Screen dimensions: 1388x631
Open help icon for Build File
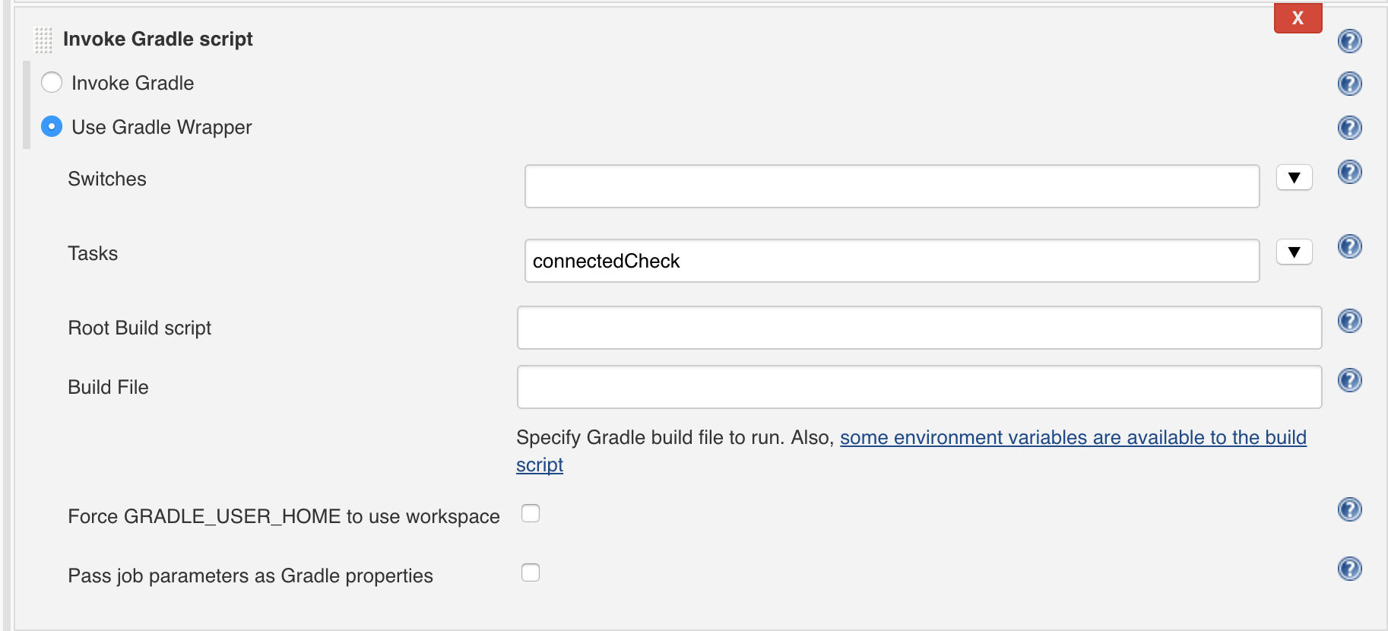(x=1349, y=380)
